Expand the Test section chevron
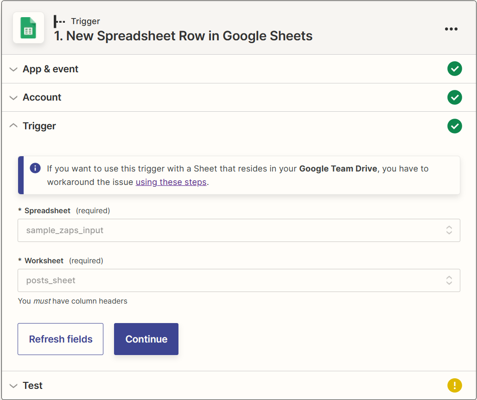The image size is (477, 400). (13, 386)
